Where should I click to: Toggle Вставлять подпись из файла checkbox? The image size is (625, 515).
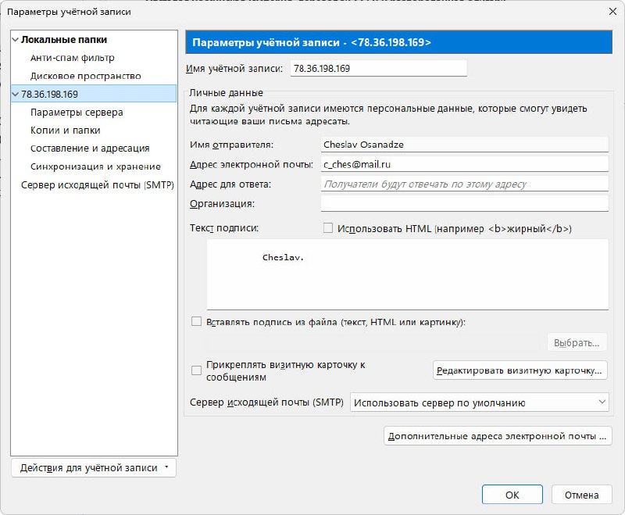[x=197, y=321]
